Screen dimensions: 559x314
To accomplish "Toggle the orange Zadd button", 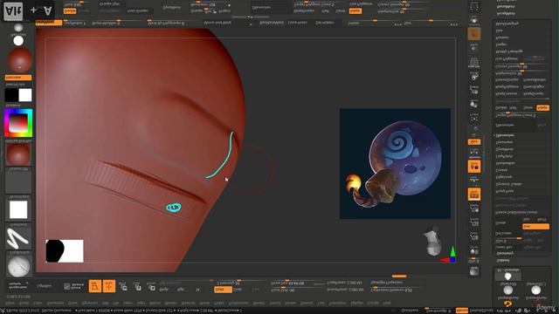I will pos(224,290).
